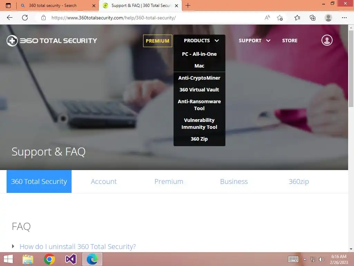Viewport: 354px width, 266px height.
Task: Close the 360 total security Search tab
Action: (x=94, y=6)
